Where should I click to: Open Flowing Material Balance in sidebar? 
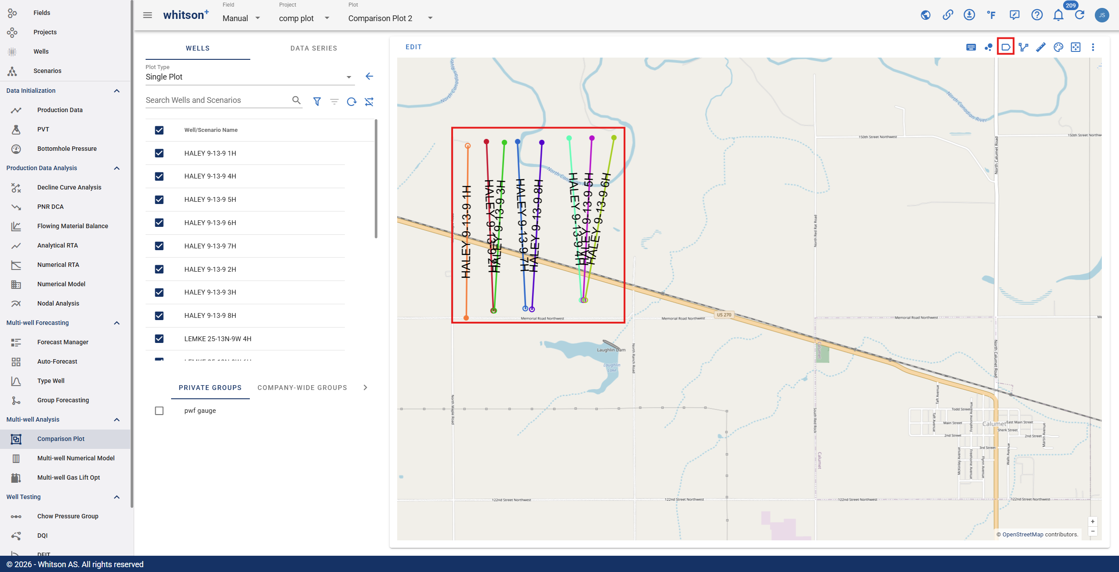tap(73, 226)
